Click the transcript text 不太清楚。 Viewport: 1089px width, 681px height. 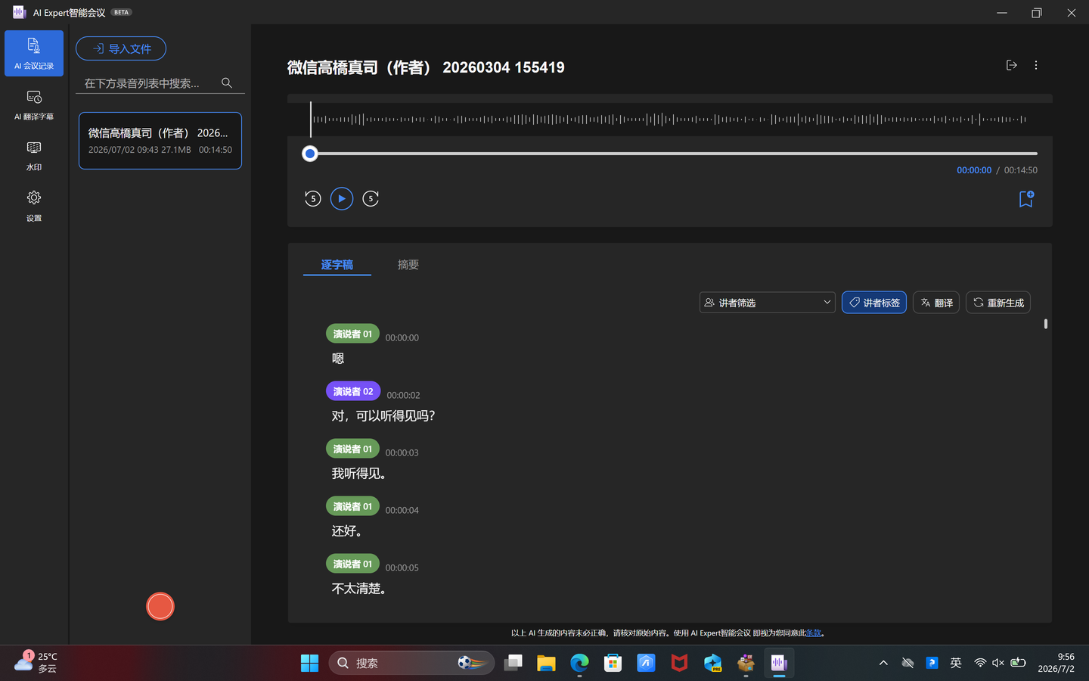click(x=359, y=589)
